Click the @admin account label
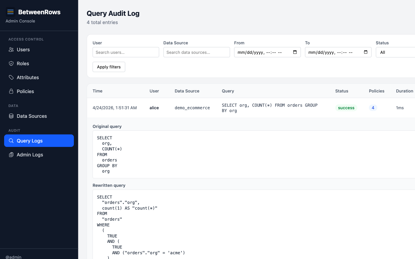 (14, 257)
